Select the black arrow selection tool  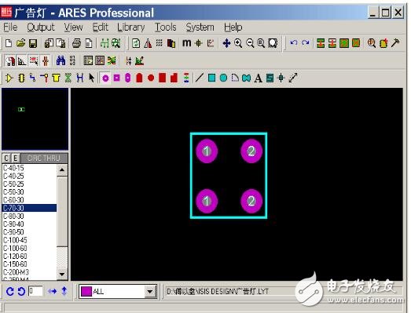coord(91,78)
